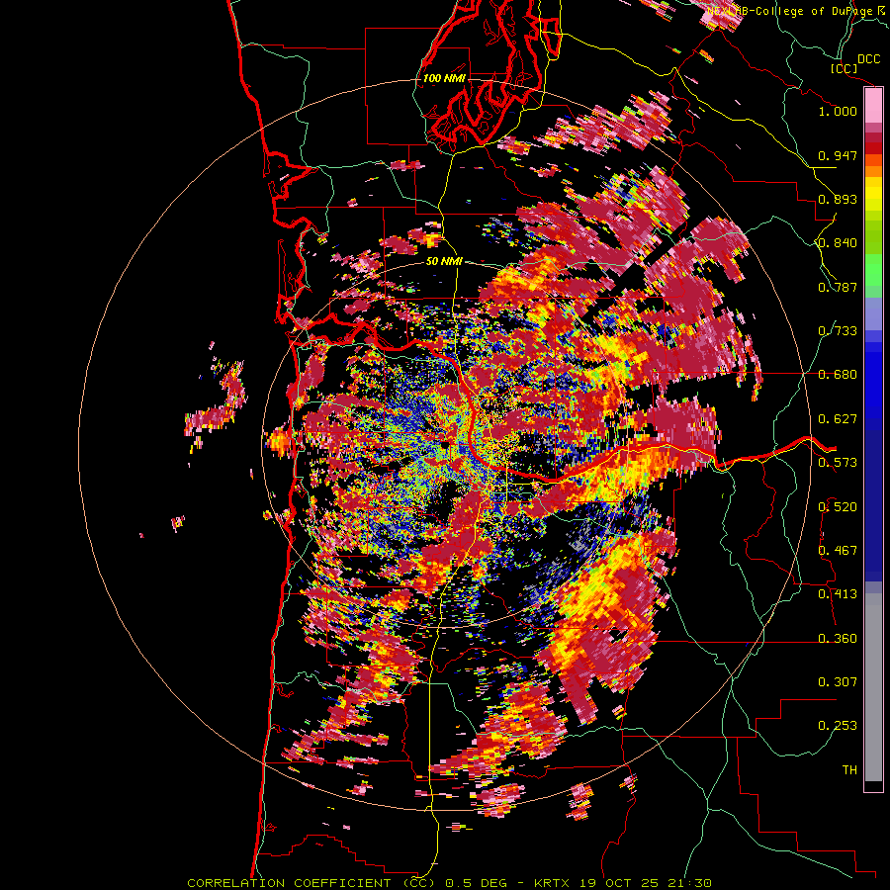Viewport: 890px width, 890px height.
Task: Click the [CC] product label
Action: click(844, 68)
